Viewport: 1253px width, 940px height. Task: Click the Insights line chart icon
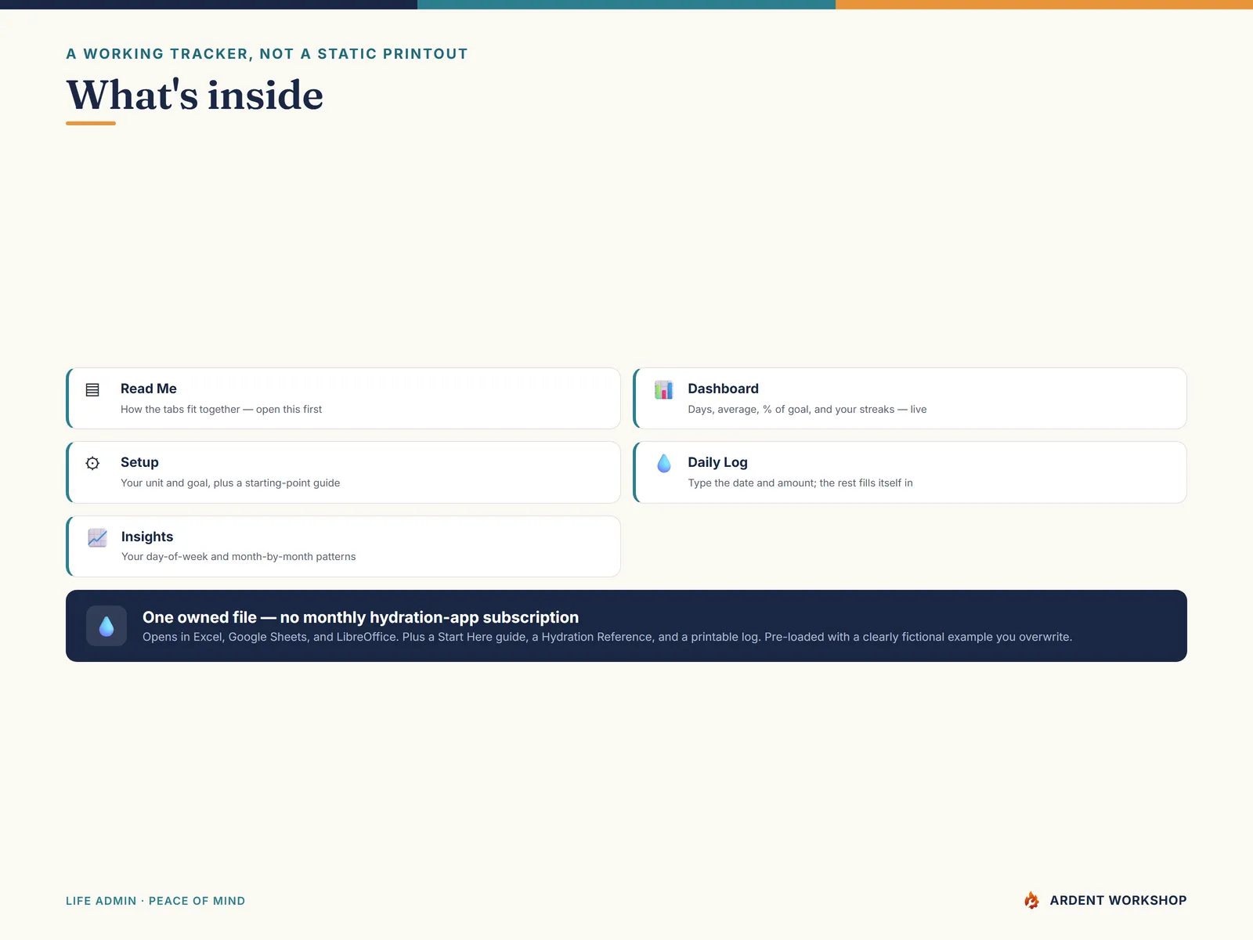click(97, 537)
